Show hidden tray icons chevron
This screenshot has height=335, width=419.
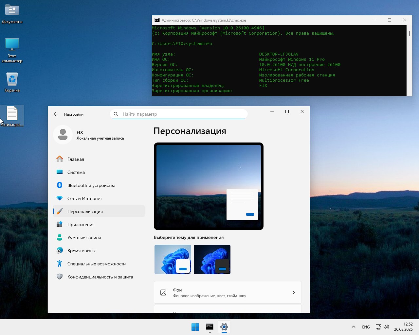[354, 327]
